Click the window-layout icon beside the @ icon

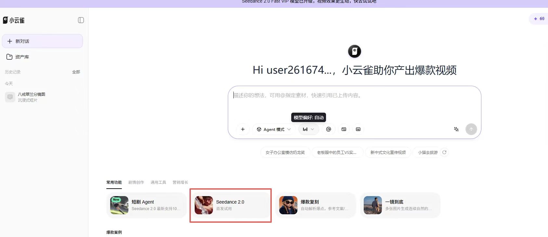point(344,129)
